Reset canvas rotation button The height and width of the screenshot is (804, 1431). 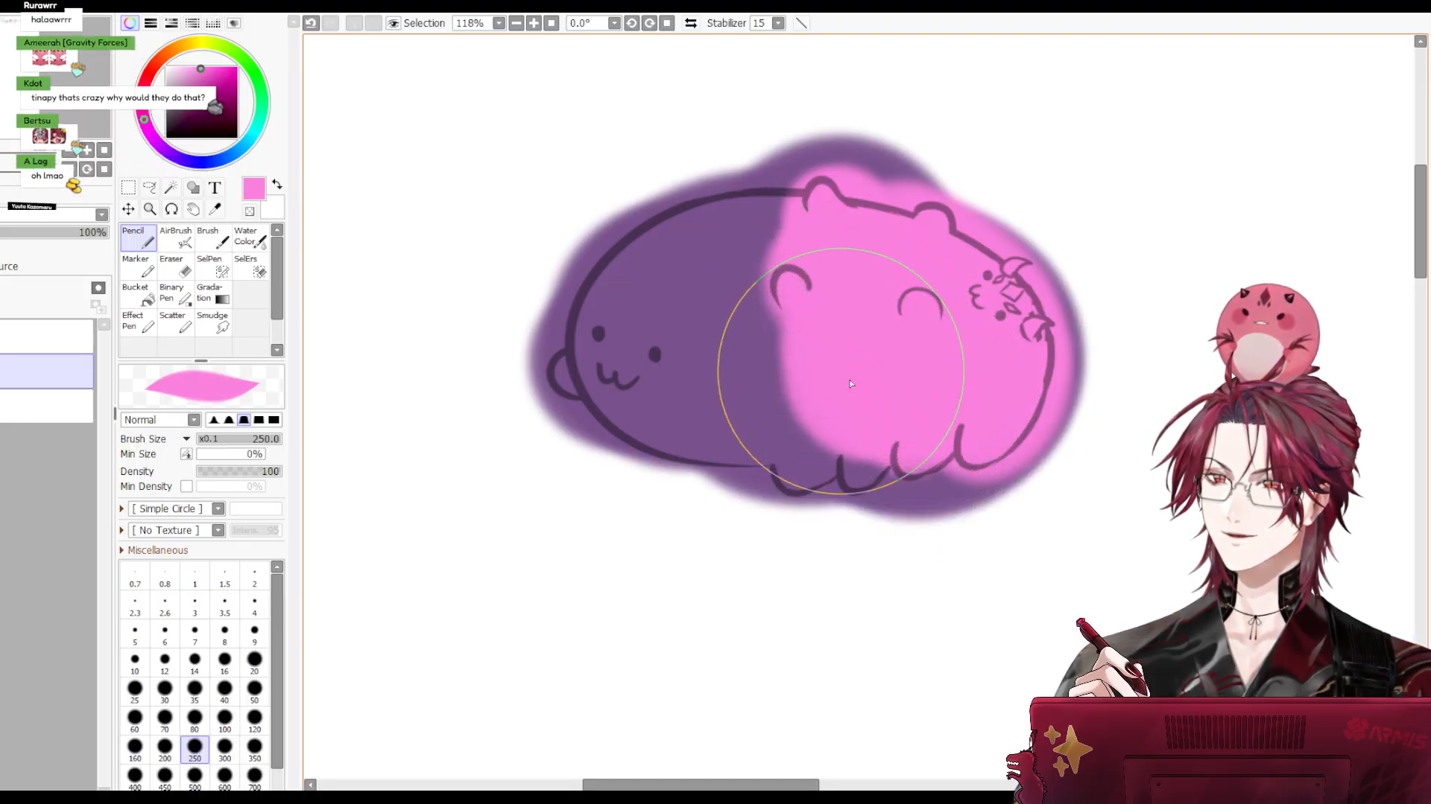click(667, 23)
